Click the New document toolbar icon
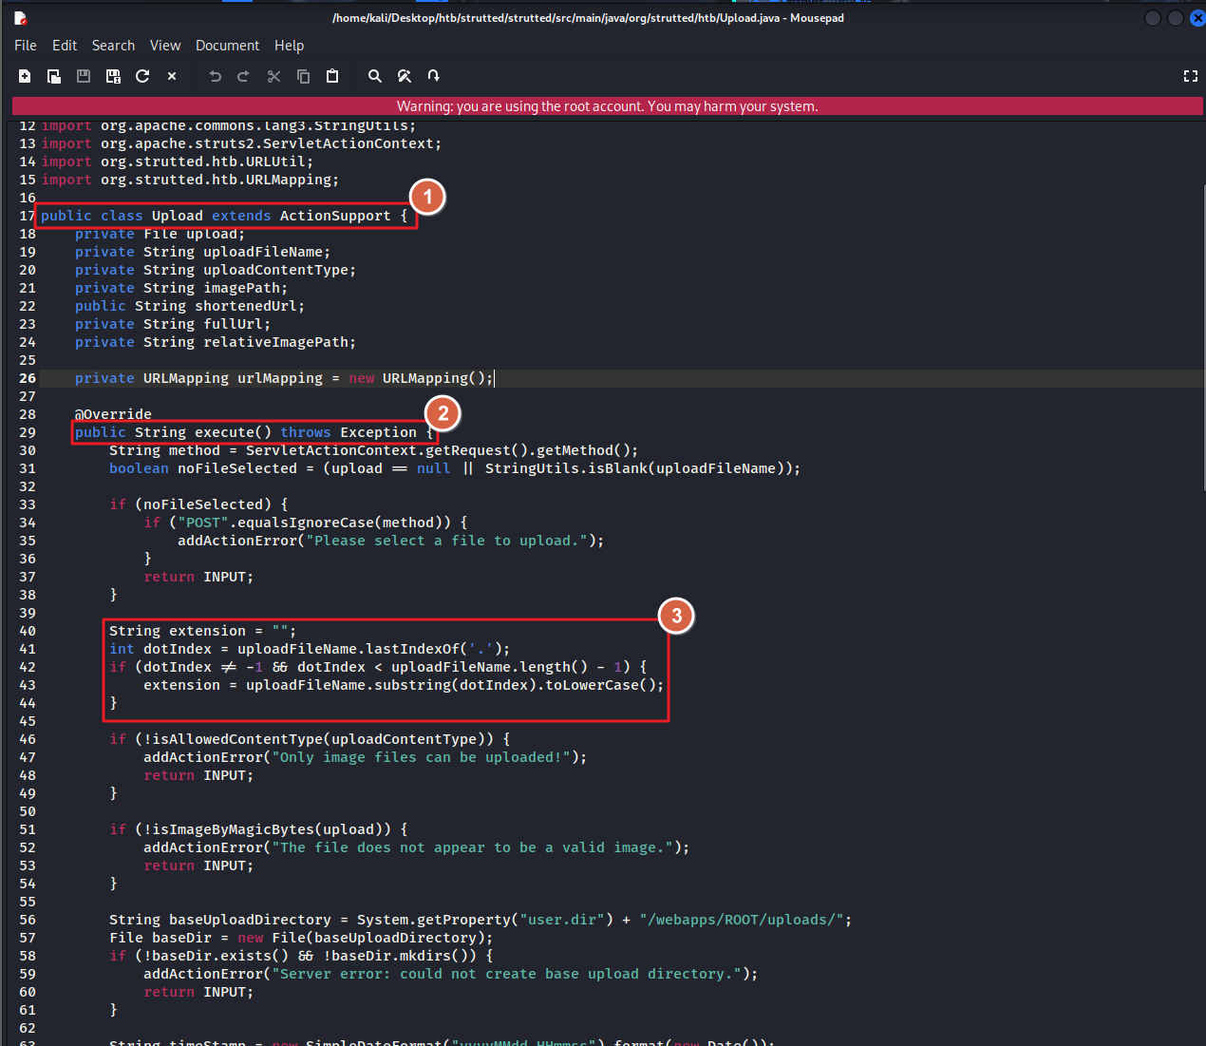 25,76
